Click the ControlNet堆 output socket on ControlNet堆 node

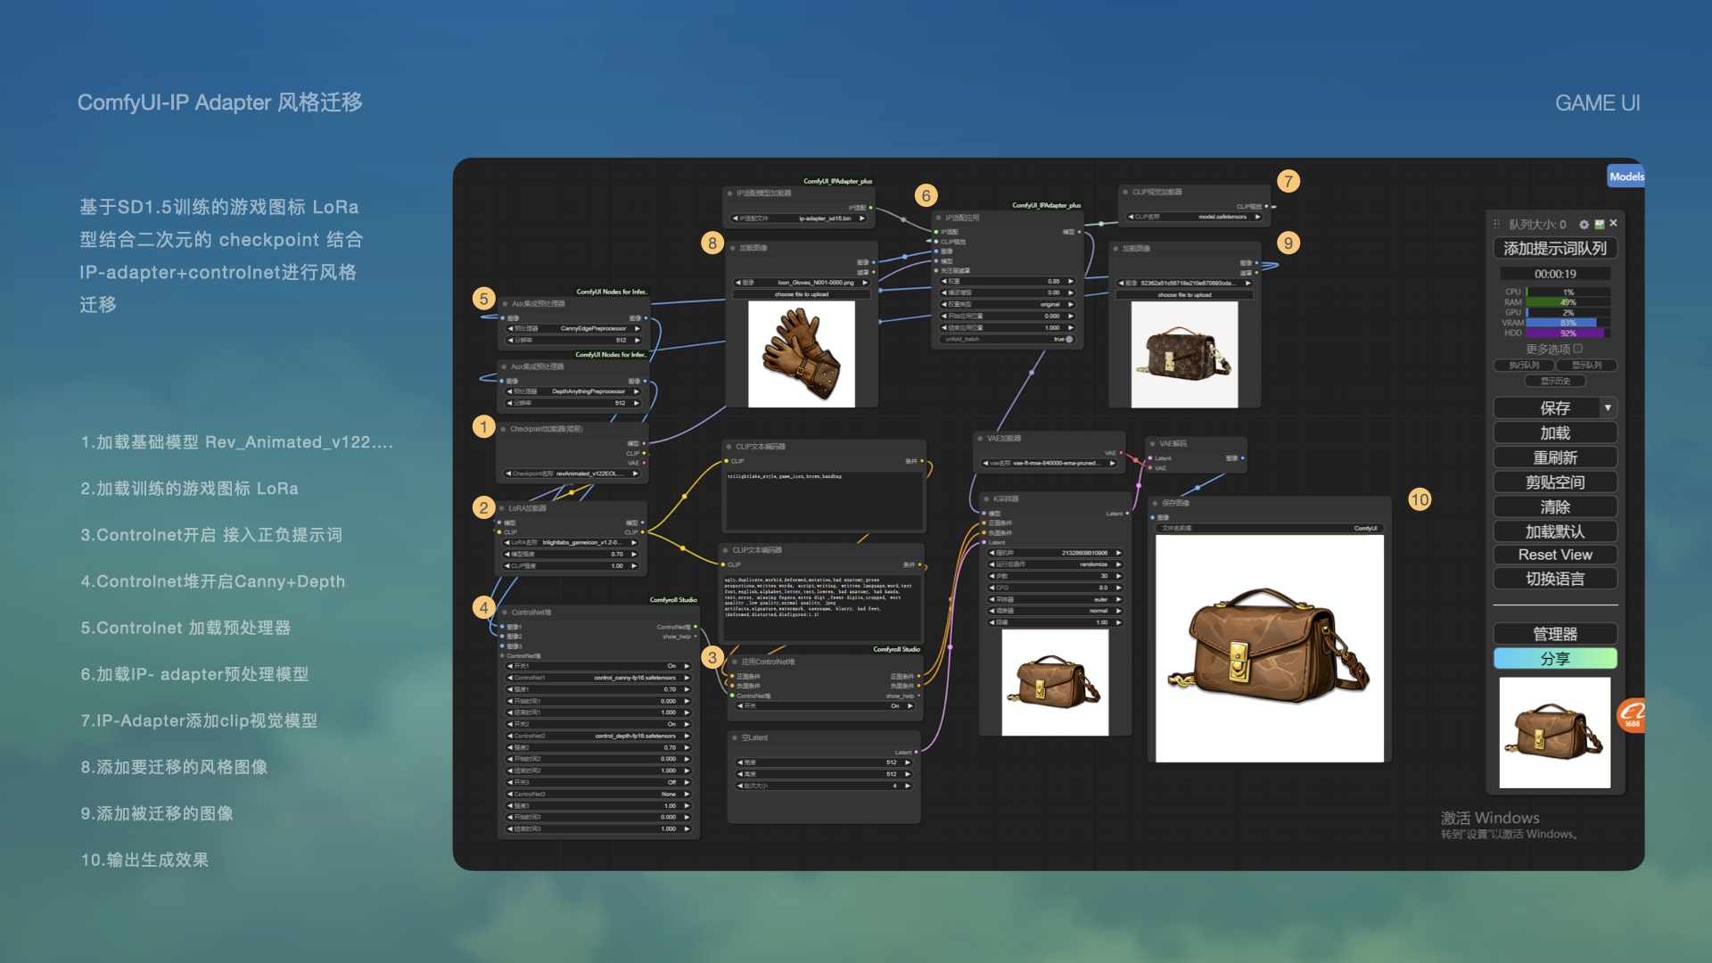point(695,627)
